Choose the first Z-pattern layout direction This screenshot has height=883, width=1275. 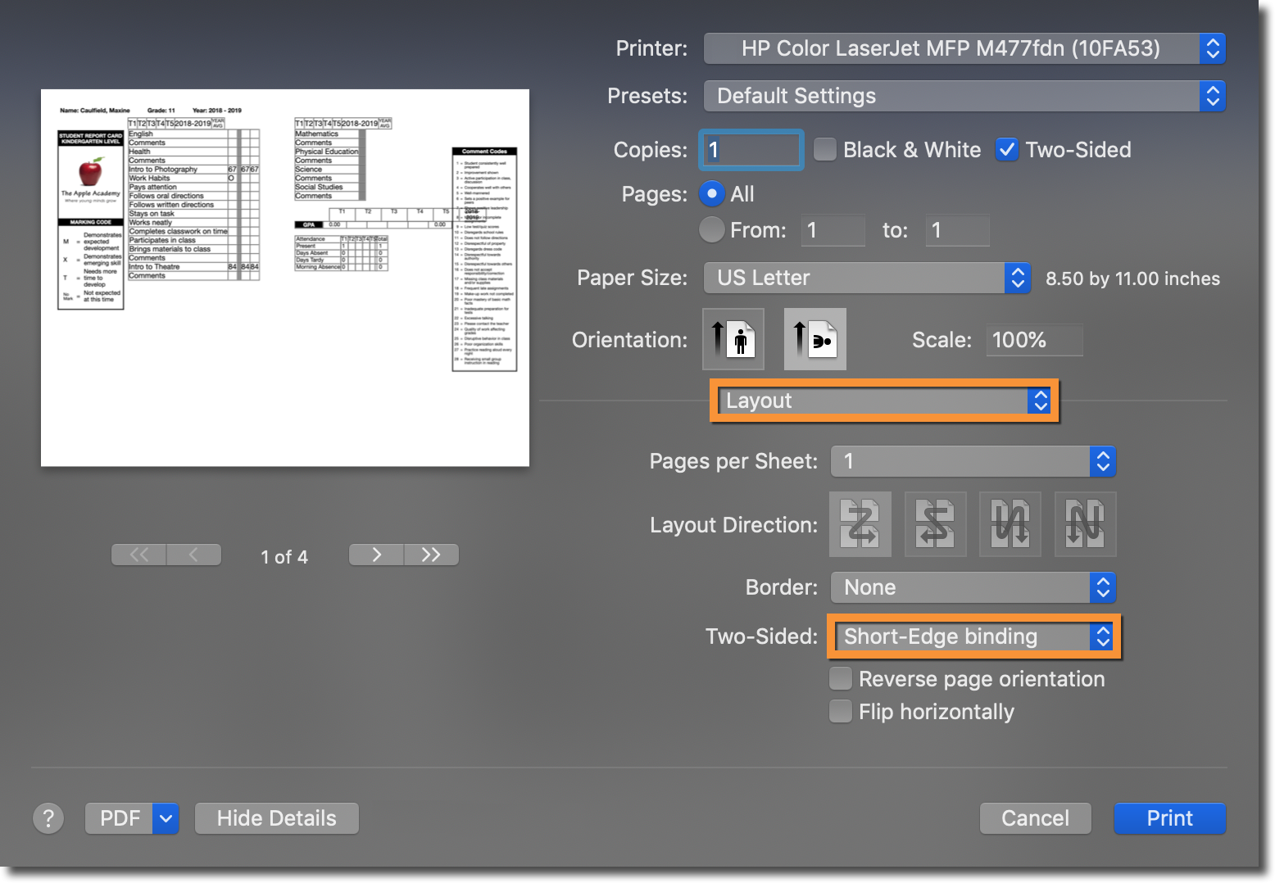tap(860, 524)
